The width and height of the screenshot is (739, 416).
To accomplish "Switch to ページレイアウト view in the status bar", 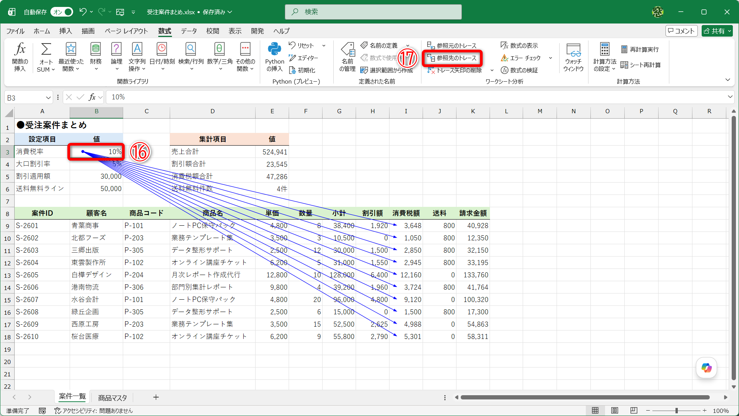I will (x=615, y=411).
